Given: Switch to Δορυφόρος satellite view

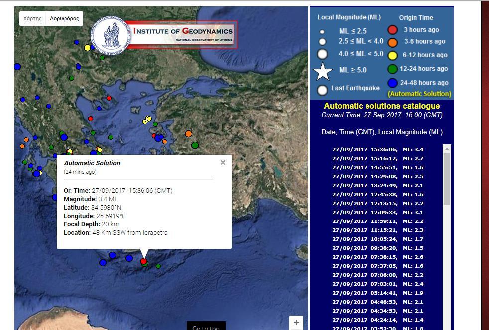Looking at the screenshot, I should (x=64, y=18).
